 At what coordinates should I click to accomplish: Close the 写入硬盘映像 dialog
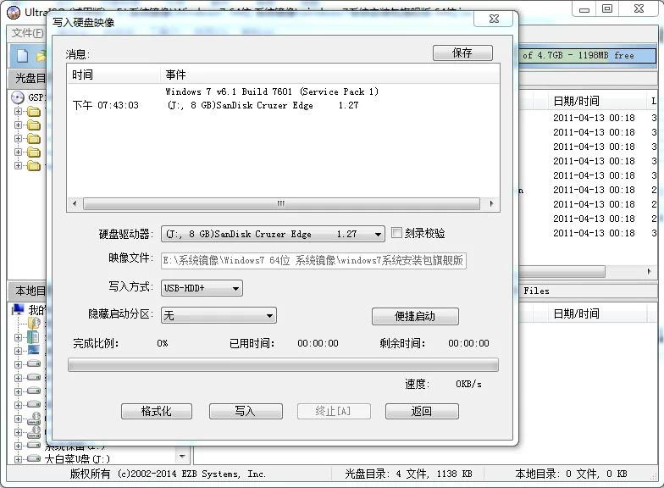pos(494,19)
